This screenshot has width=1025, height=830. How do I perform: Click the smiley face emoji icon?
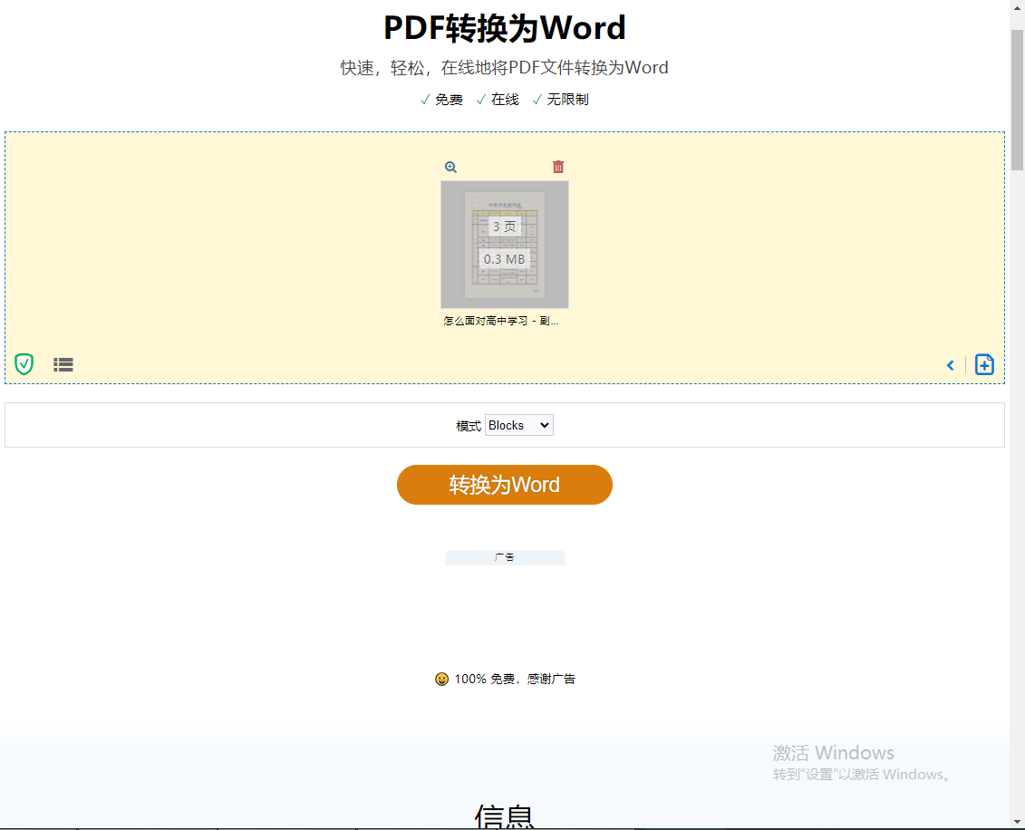[442, 679]
